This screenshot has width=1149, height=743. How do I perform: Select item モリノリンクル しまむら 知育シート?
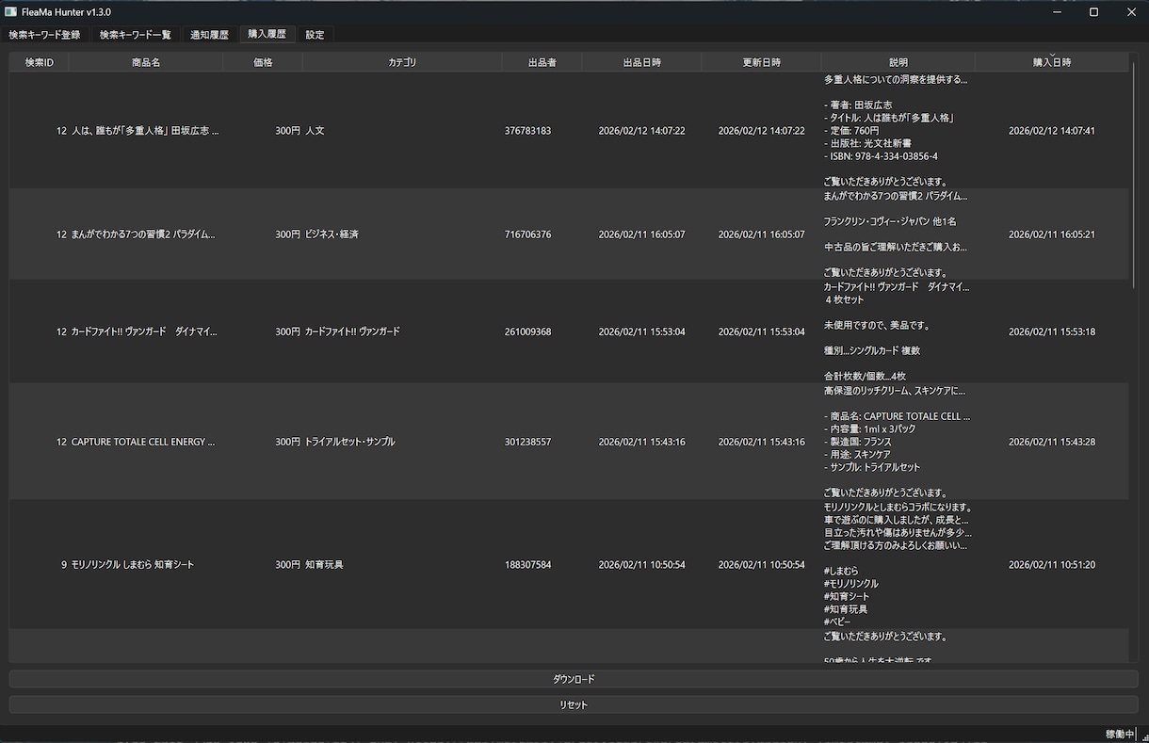point(133,565)
